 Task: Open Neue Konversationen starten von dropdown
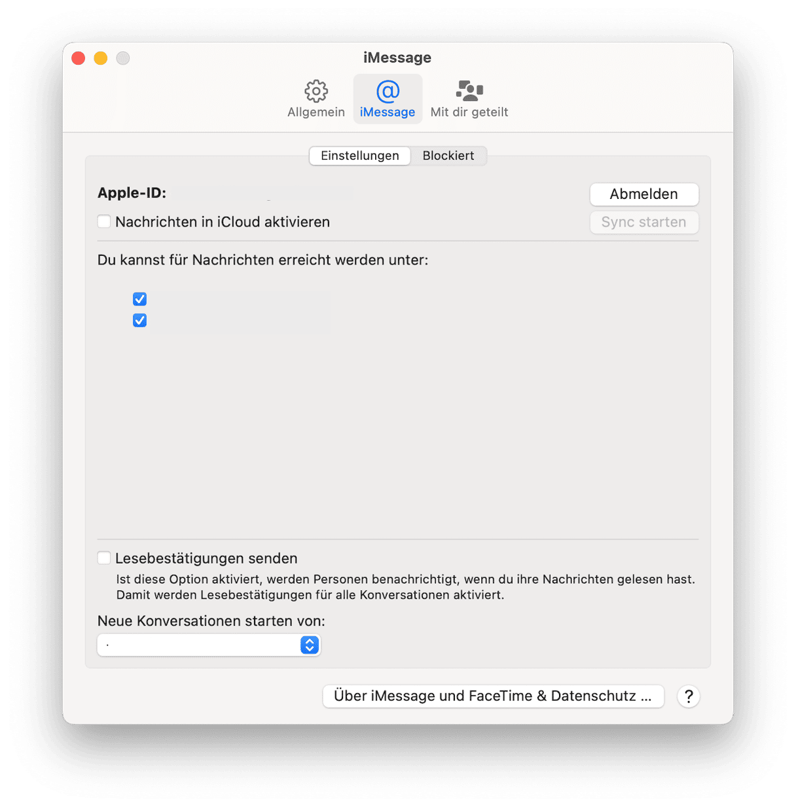209,645
